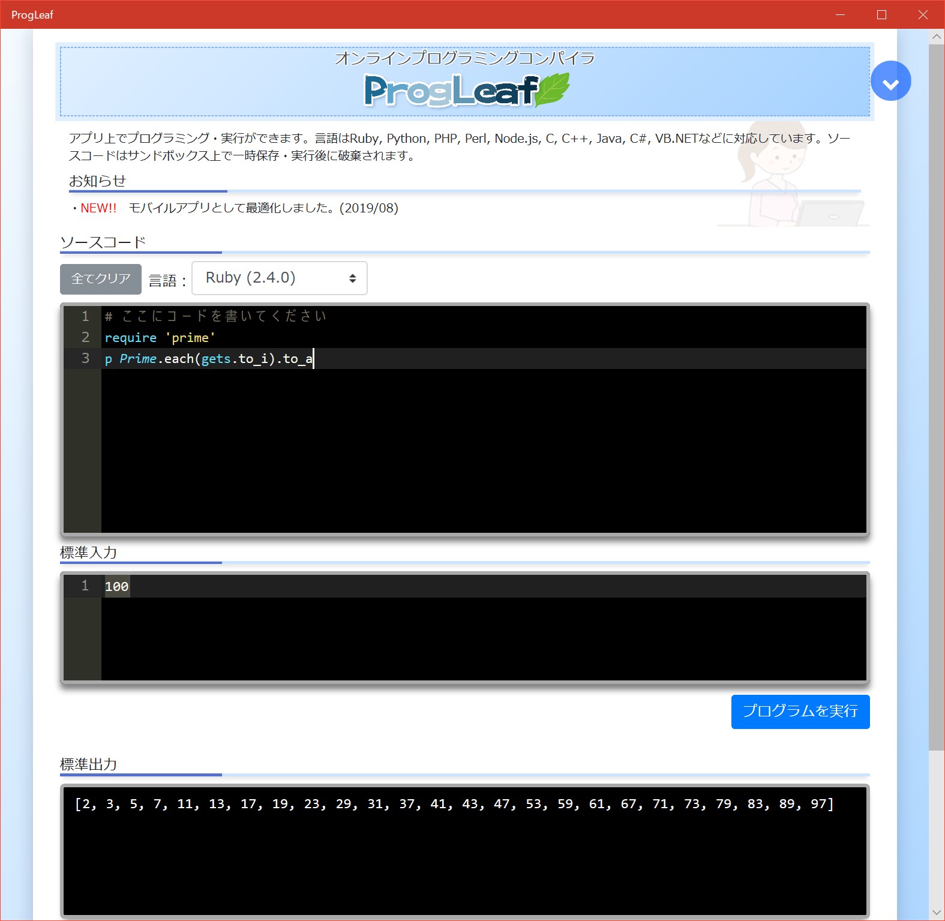Click the comment on code line 1

point(215,316)
